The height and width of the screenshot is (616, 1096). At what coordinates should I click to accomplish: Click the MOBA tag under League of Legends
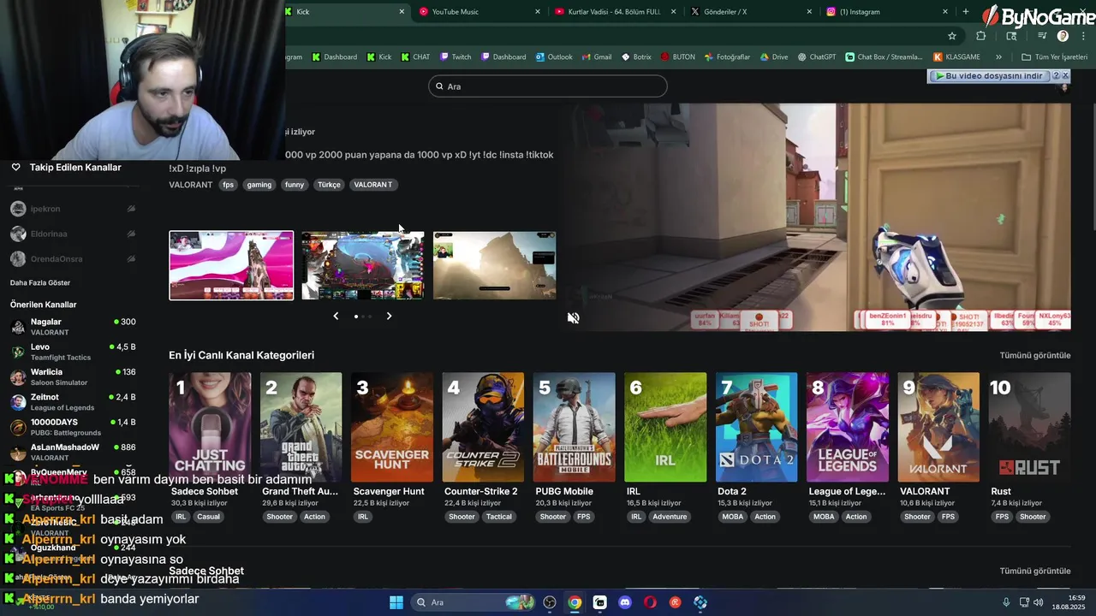pos(824,517)
